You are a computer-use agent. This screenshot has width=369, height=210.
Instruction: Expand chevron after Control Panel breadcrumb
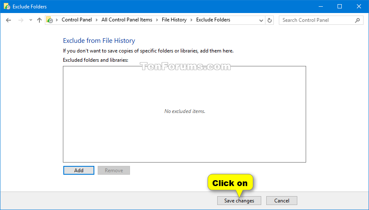pos(96,20)
